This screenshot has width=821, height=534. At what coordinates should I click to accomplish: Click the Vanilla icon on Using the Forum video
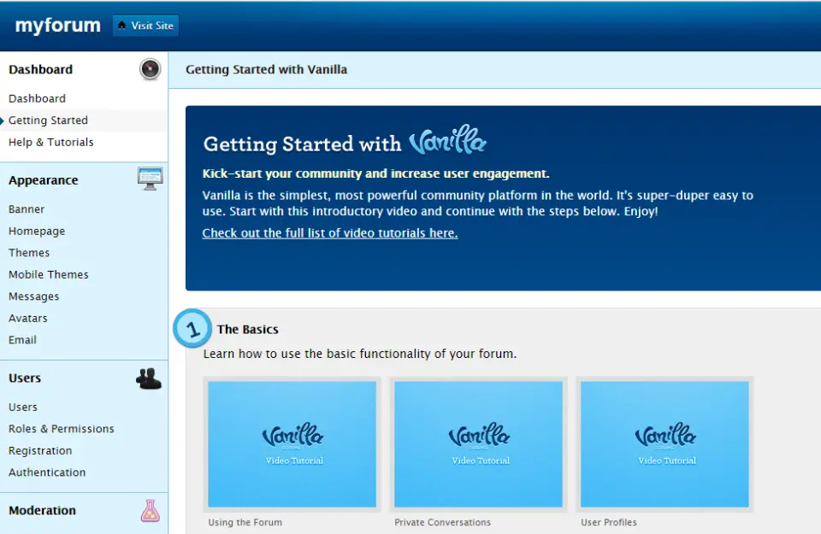(x=292, y=436)
